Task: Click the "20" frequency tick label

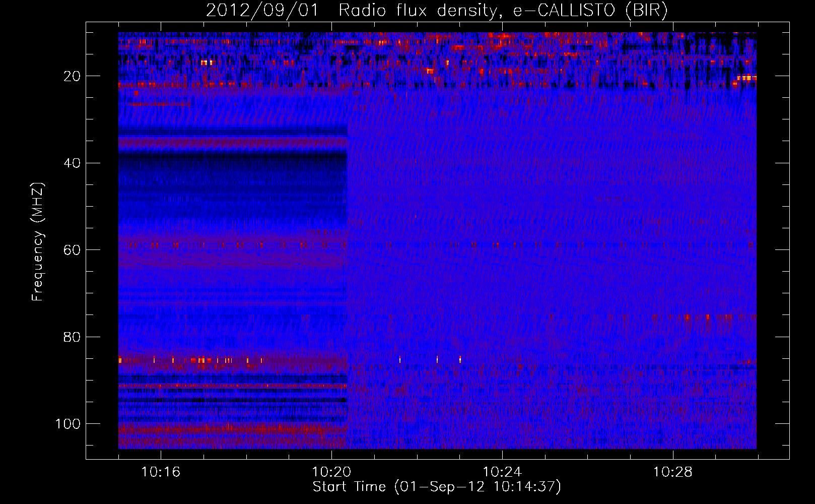Action: (x=72, y=76)
